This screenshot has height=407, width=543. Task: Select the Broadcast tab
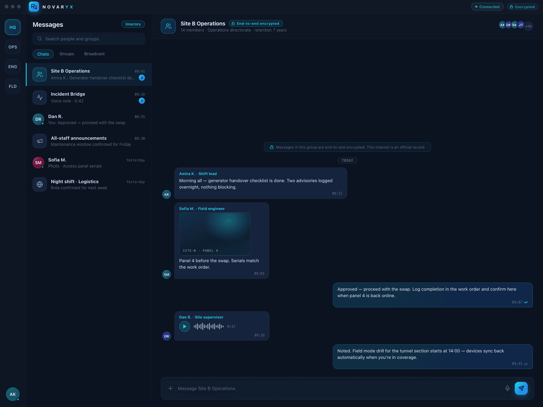94,54
